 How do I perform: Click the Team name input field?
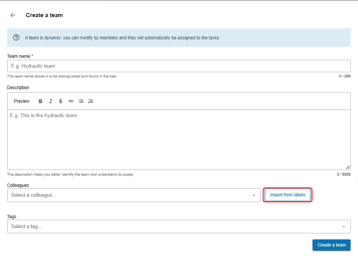pyautogui.click(x=179, y=66)
